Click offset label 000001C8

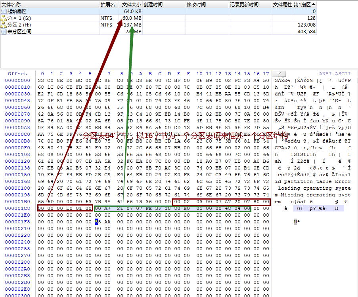pyautogui.click(x=17, y=208)
